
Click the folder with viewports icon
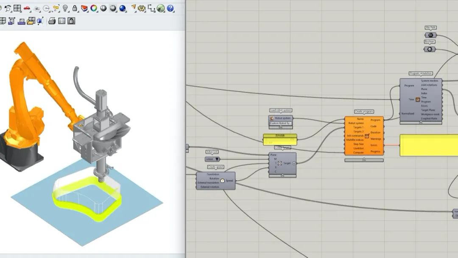point(31,21)
